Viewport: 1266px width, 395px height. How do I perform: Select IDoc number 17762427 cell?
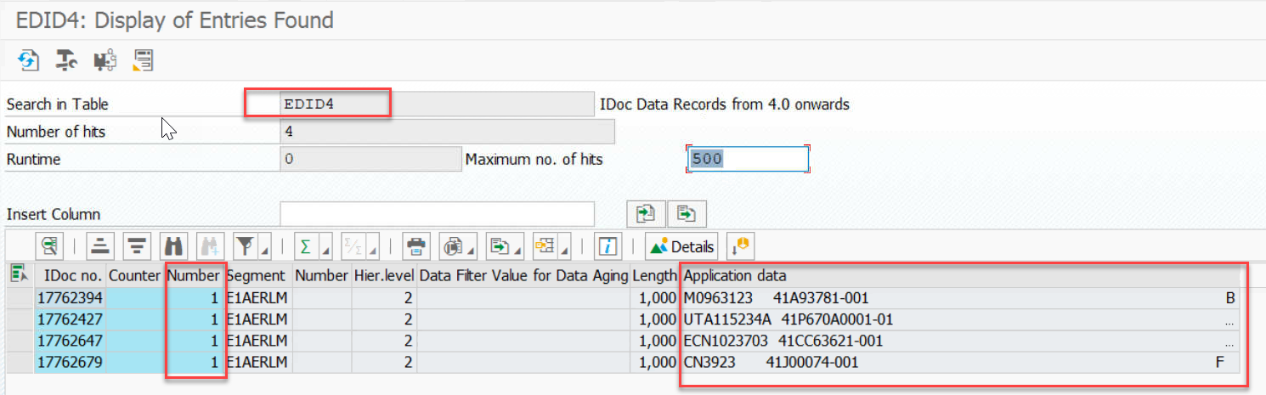point(71,319)
